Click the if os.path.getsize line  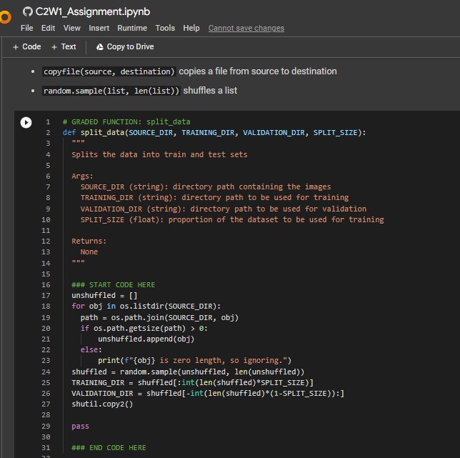click(144, 328)
